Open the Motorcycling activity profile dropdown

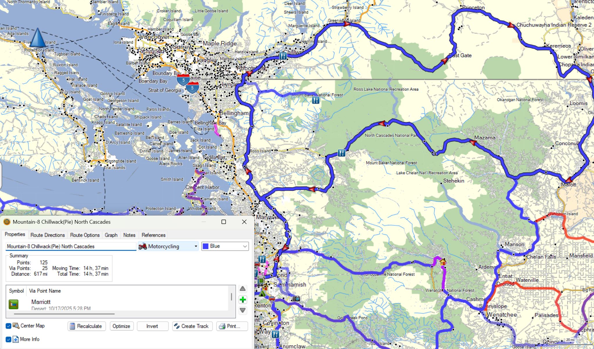(x=168, y=246)
